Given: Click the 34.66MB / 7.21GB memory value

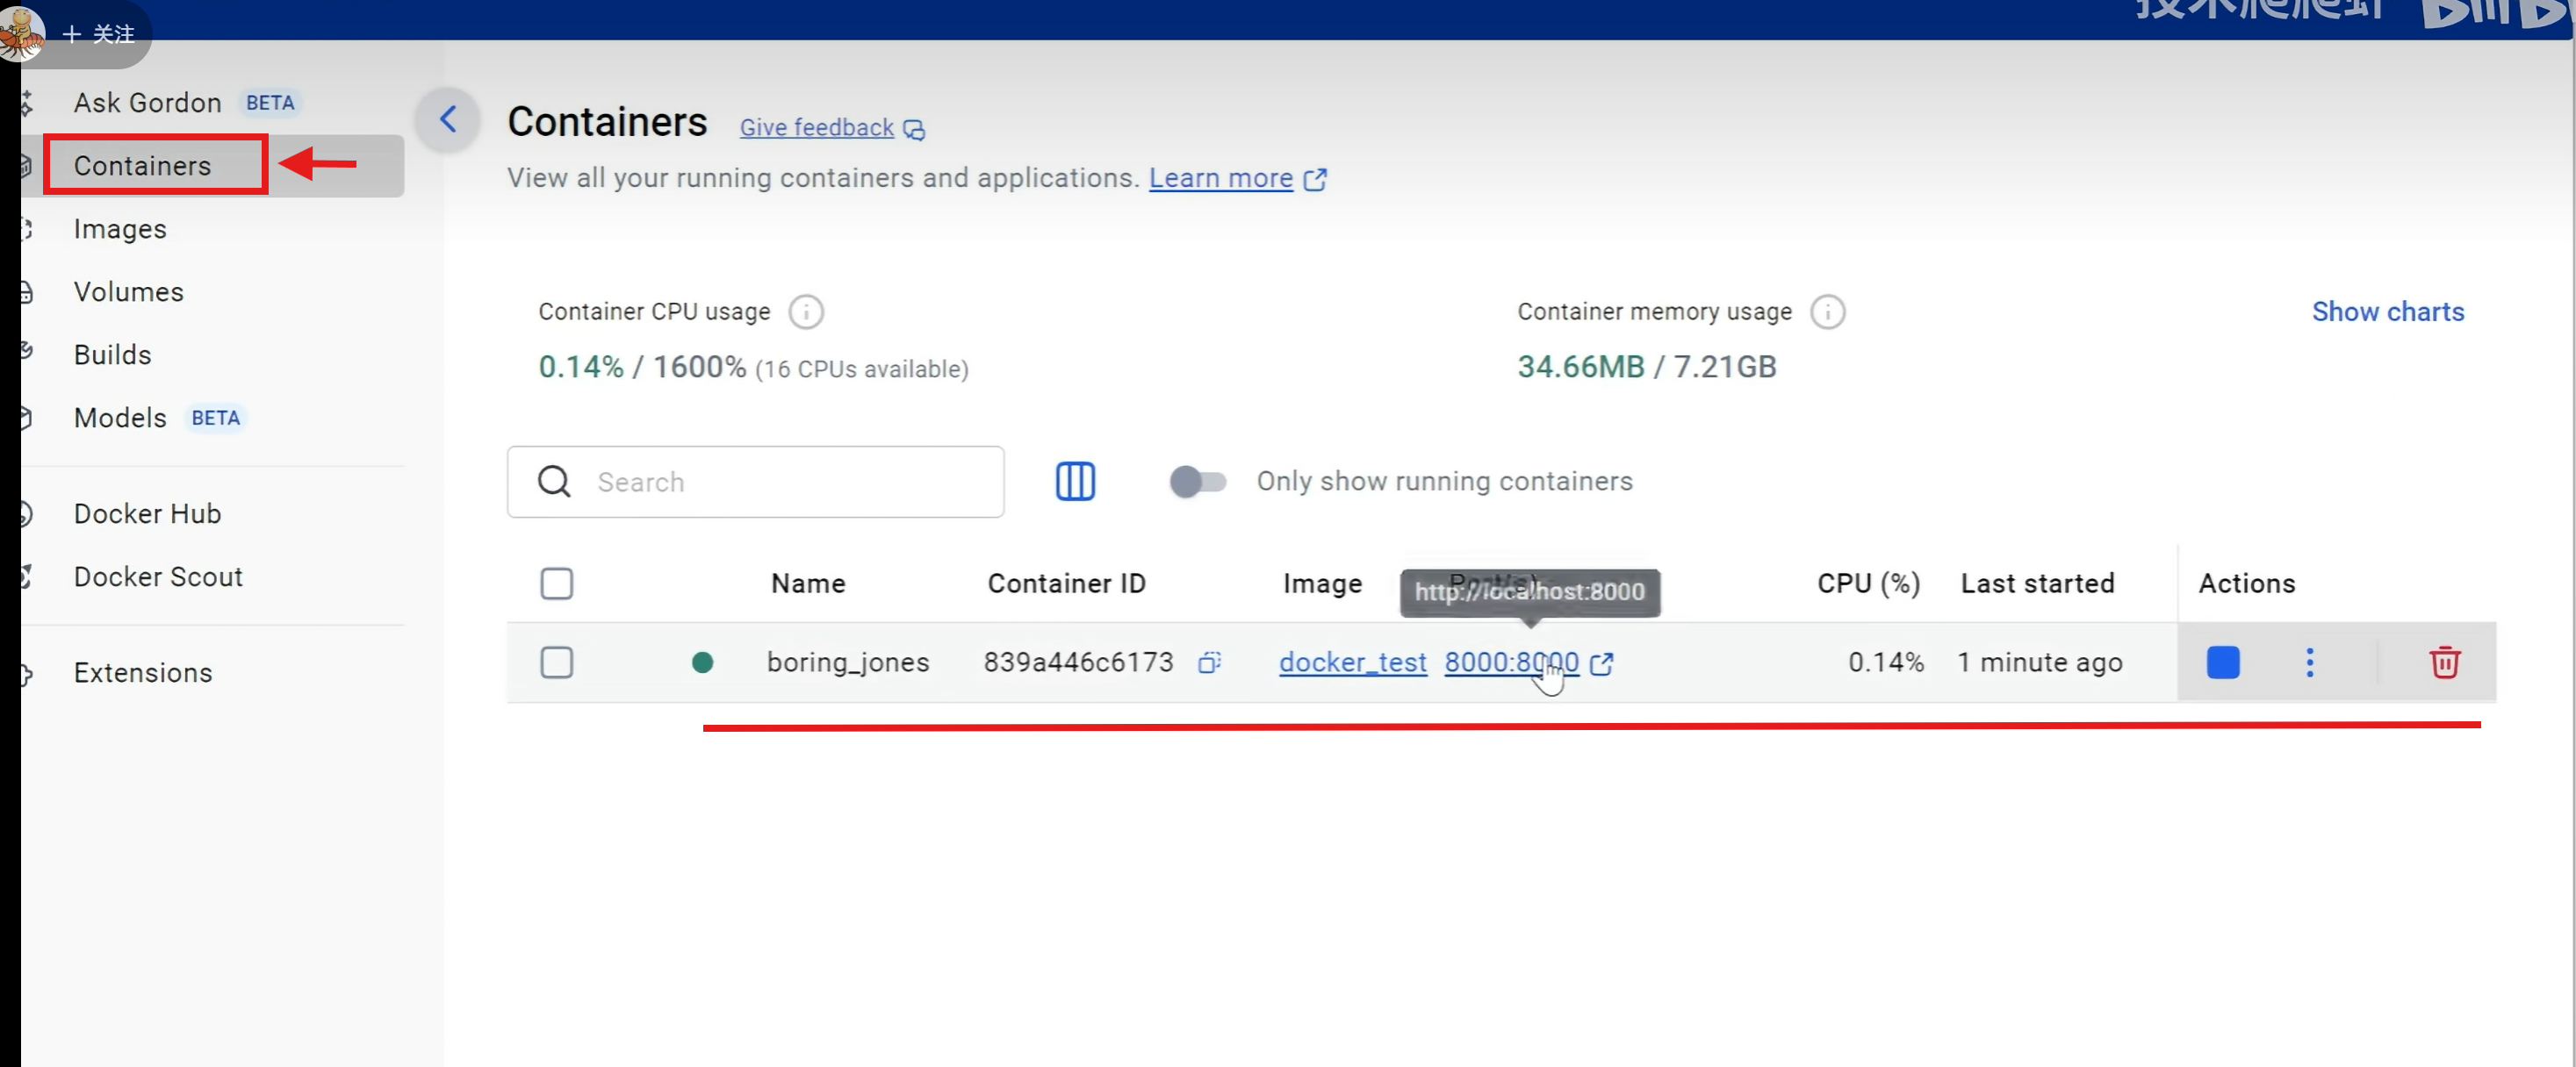Looking at the screenshot, I should [1646, 367].
